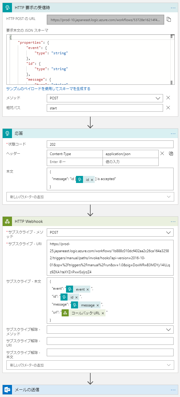Viewport: 180px width, 397px height.
Task: Click the メールの送信 card header
Action: (88, 390)
